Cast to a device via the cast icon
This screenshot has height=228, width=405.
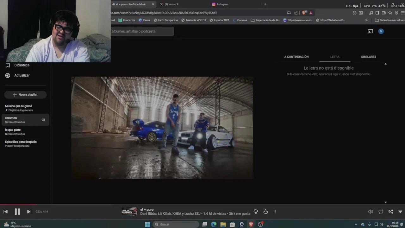point(371,31)
